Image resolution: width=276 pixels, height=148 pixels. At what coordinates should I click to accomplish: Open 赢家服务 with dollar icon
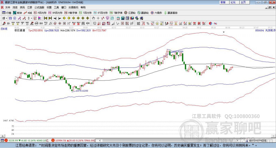point(171,13)
